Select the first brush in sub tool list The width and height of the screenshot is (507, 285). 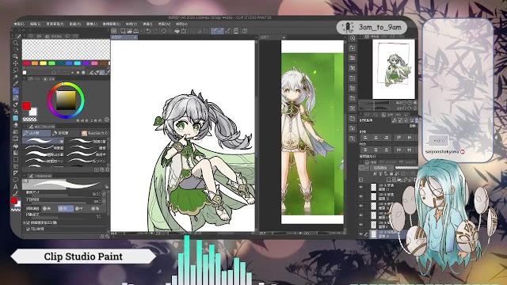pyautogui.click(x=43, y=141)
